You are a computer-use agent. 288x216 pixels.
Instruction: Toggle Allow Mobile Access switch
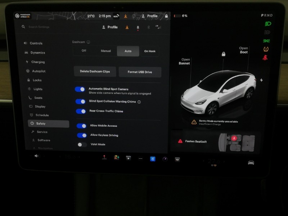(x=82, y=126)
